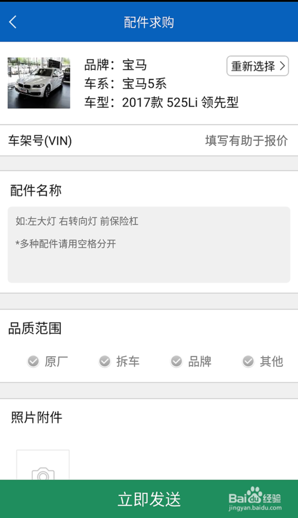
Task: Tap the back arrow in header
Action: [x=13, y=22]
